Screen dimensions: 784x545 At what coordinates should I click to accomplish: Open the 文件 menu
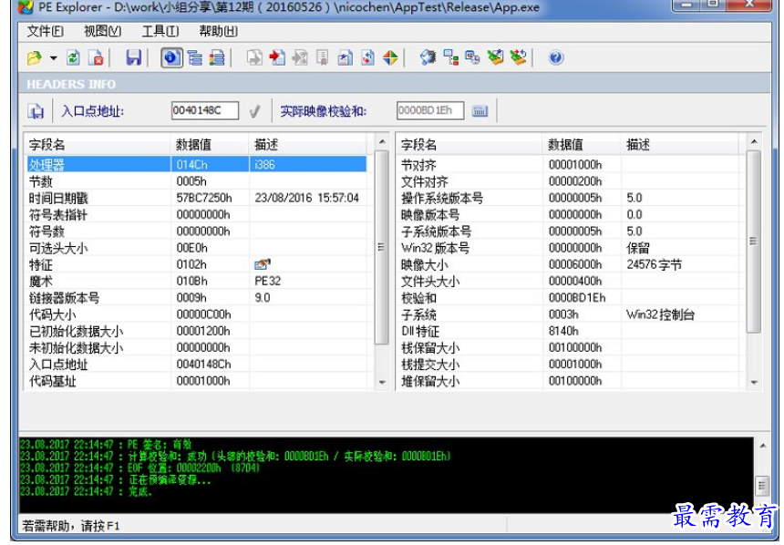[45, 31]
